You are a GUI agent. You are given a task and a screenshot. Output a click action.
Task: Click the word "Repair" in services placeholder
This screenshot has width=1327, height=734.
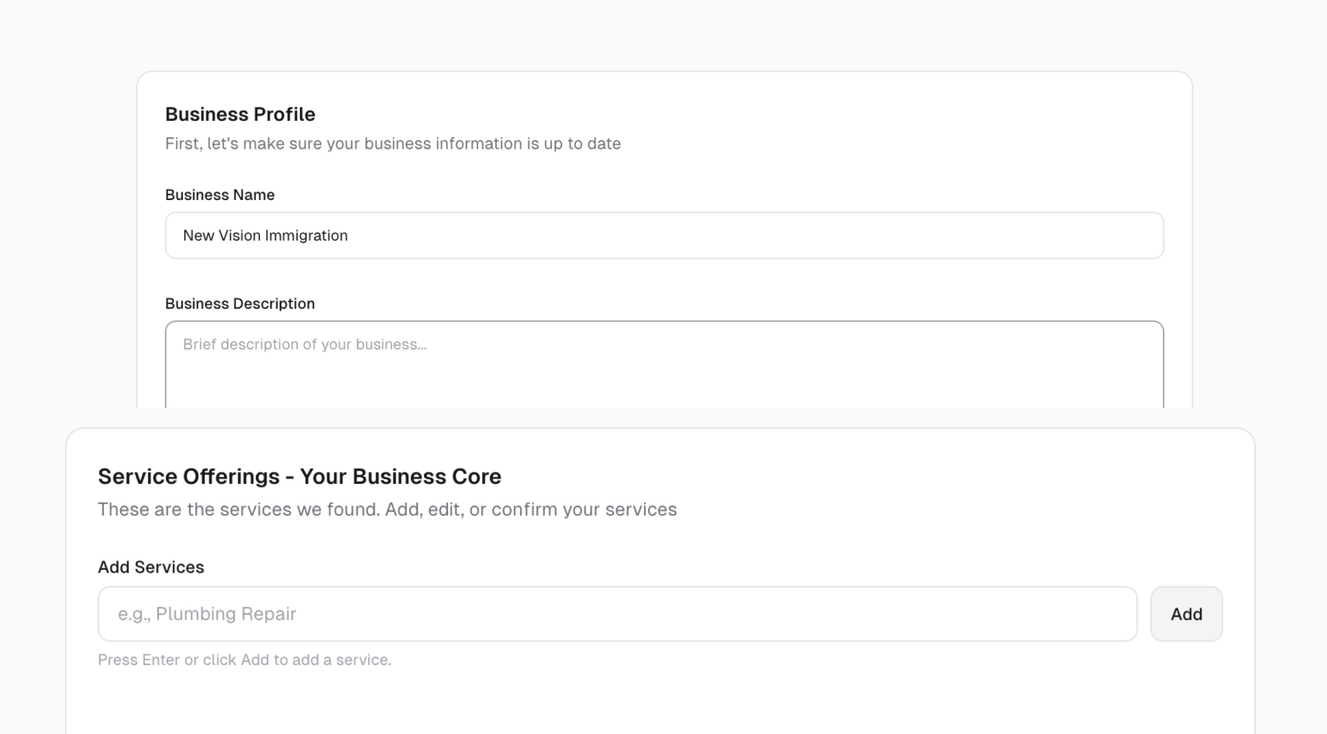268,614
